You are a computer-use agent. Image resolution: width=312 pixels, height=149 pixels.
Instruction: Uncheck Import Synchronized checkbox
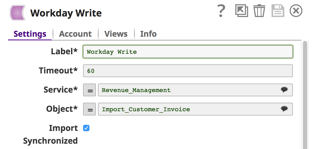[86, 128]
